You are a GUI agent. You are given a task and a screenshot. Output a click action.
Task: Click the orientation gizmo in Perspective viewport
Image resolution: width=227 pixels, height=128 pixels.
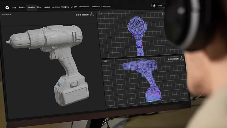pyautogui.click(x=92, y=14)
